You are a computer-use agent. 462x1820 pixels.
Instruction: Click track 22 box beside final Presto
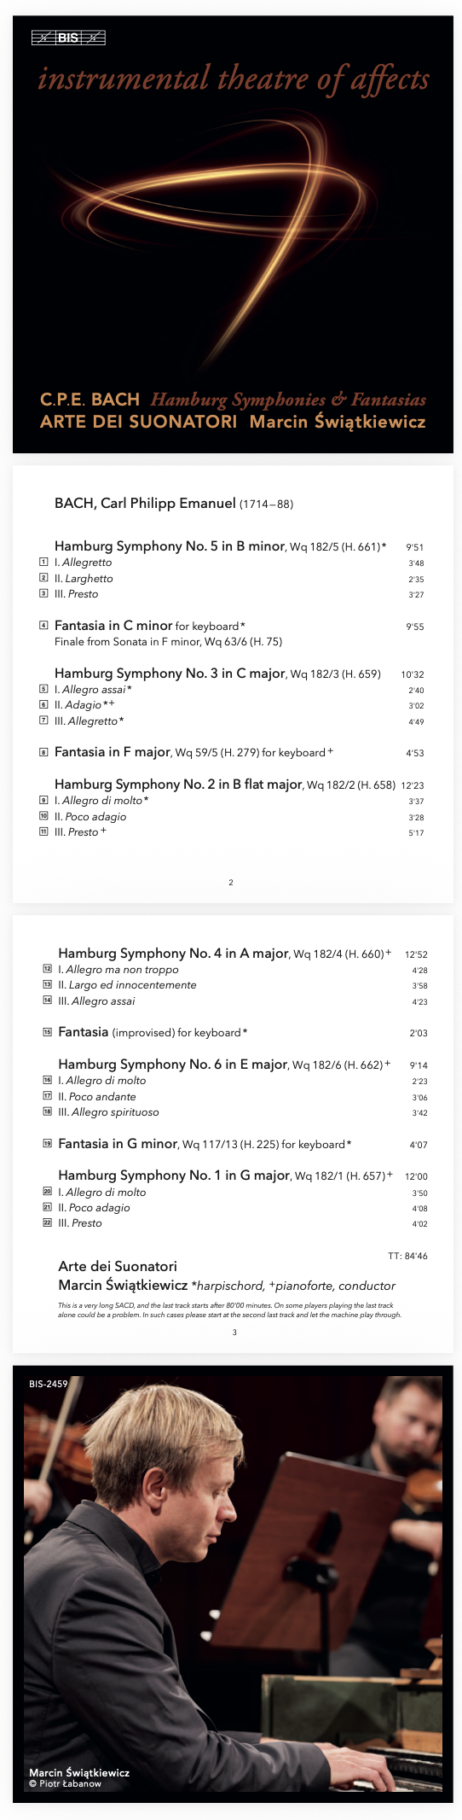click(x=48, y=1222)
